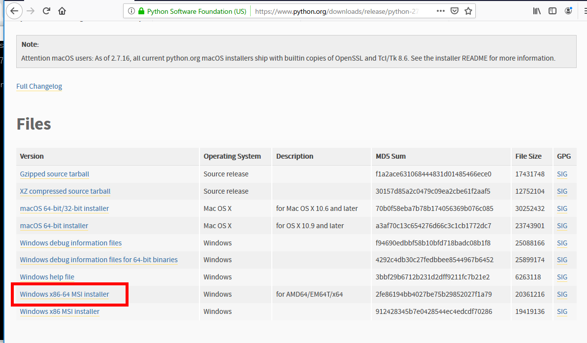Click description for Mac OS X 10.6 and later

pyautogui.click(x=317, y=208)
